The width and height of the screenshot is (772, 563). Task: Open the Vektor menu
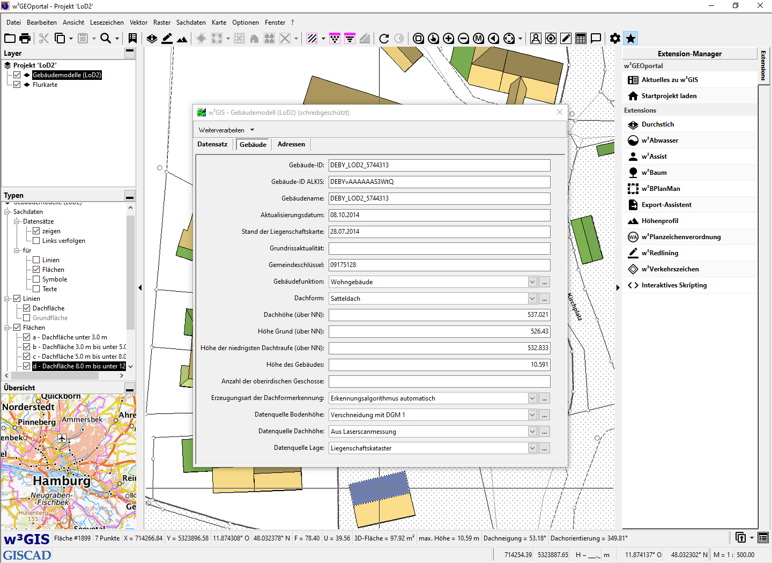[138, 23]
